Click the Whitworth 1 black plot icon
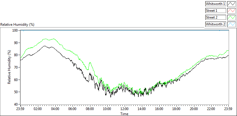 pyautogui.click(x=231, y=4)
